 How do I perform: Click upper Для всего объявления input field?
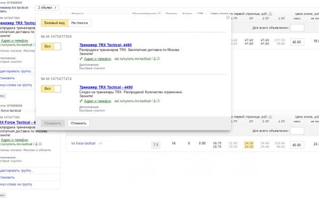[297, 28]
